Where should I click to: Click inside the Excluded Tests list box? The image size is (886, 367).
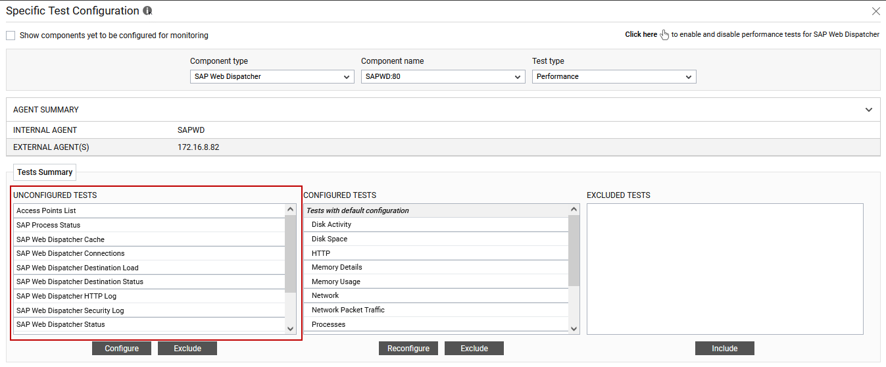(x=725, y=269)
